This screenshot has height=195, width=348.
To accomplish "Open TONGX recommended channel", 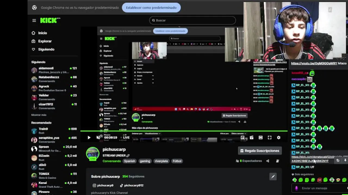I will [54, 175].
